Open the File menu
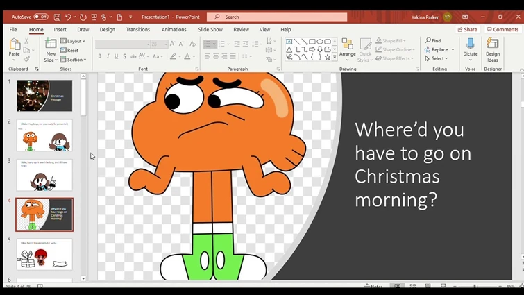The height and width of the screenshot is (295, 524). (x=13, y=29)
